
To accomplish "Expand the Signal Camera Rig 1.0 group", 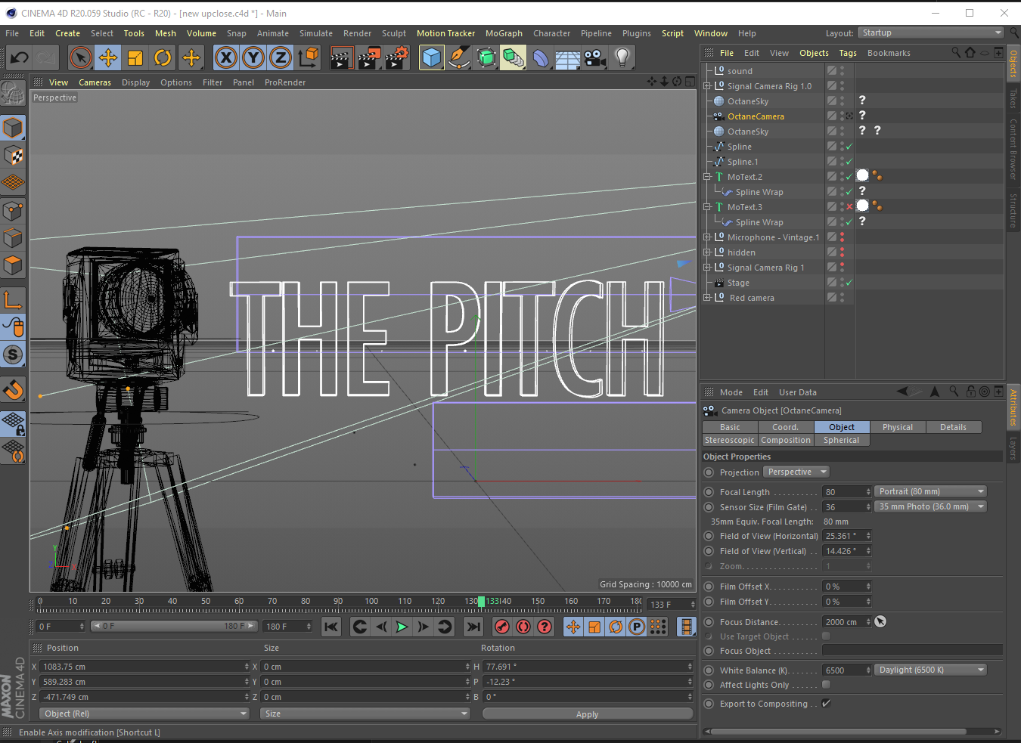I will 707,86.
